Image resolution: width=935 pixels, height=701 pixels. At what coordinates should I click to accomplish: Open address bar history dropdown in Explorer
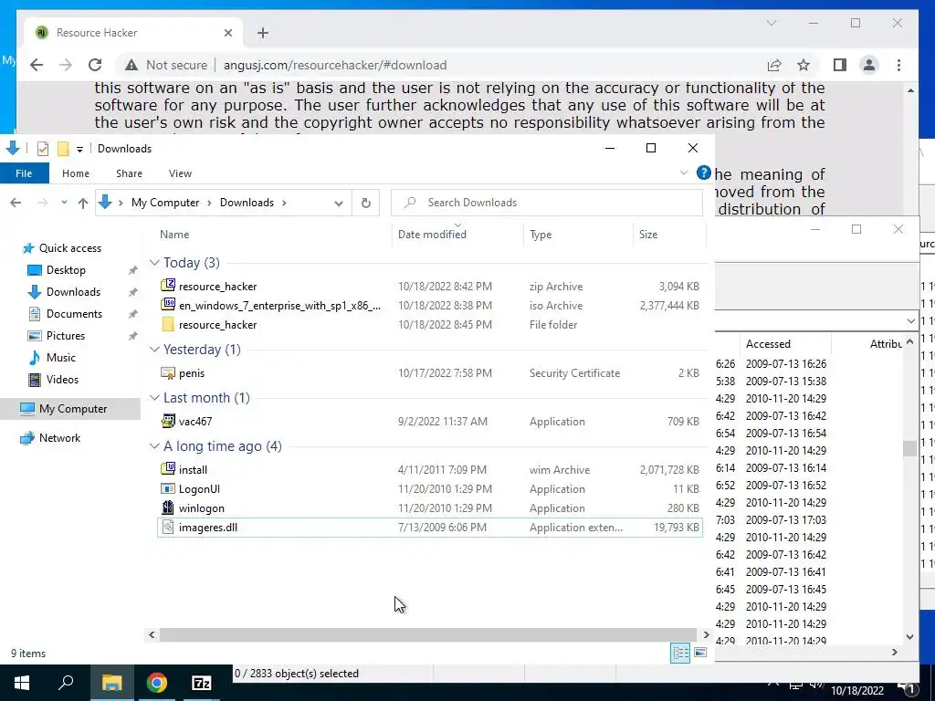tap(339, 204)
